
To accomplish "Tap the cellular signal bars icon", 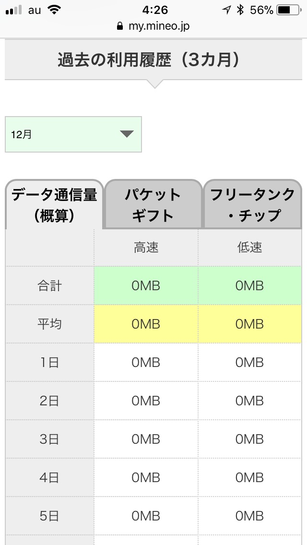I will pos(14,10).
